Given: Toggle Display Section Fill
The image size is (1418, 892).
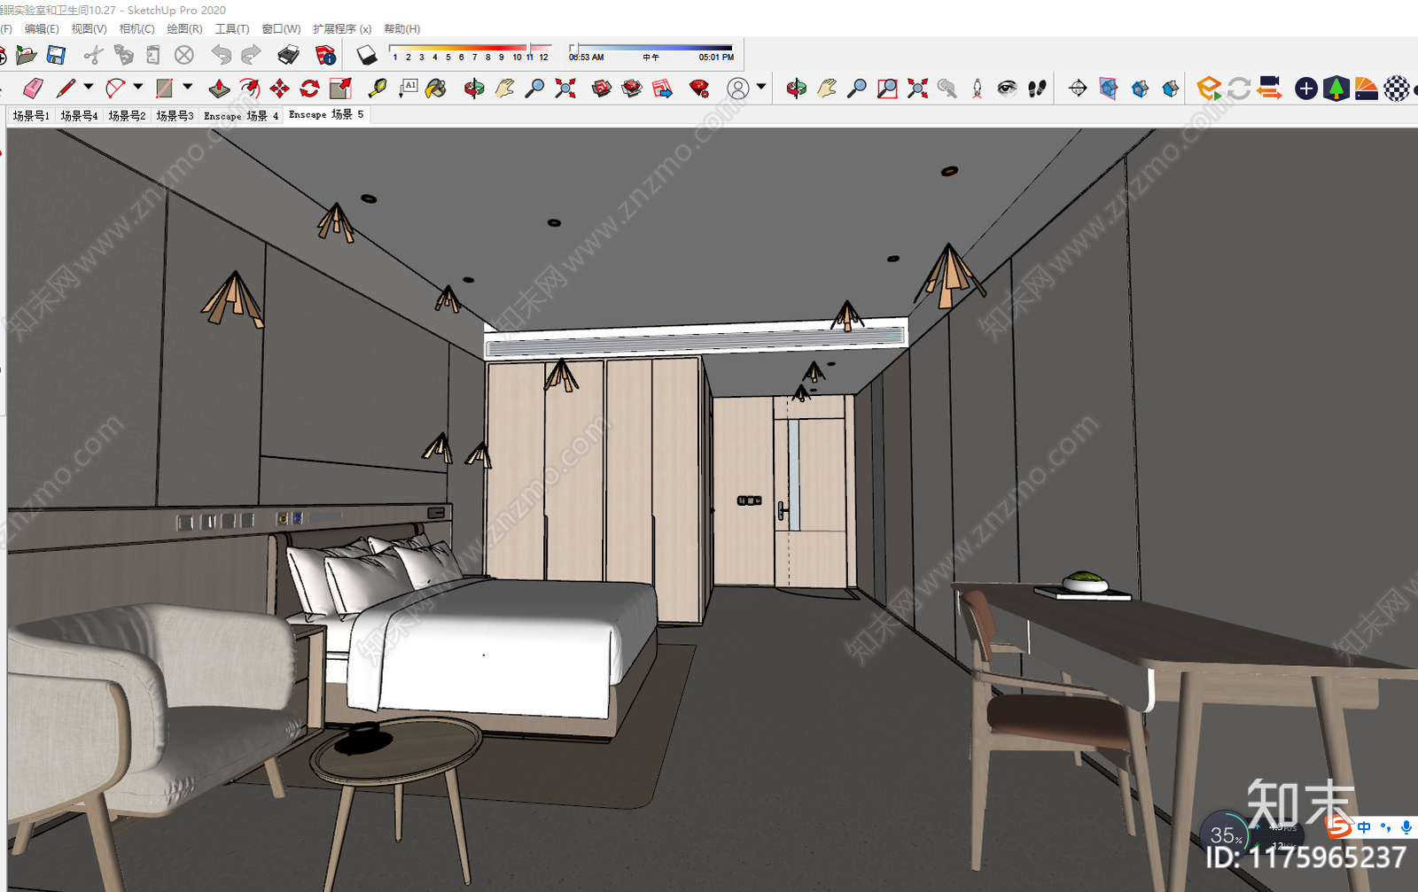Looking at the screenshot, I should click(1171, 88).
